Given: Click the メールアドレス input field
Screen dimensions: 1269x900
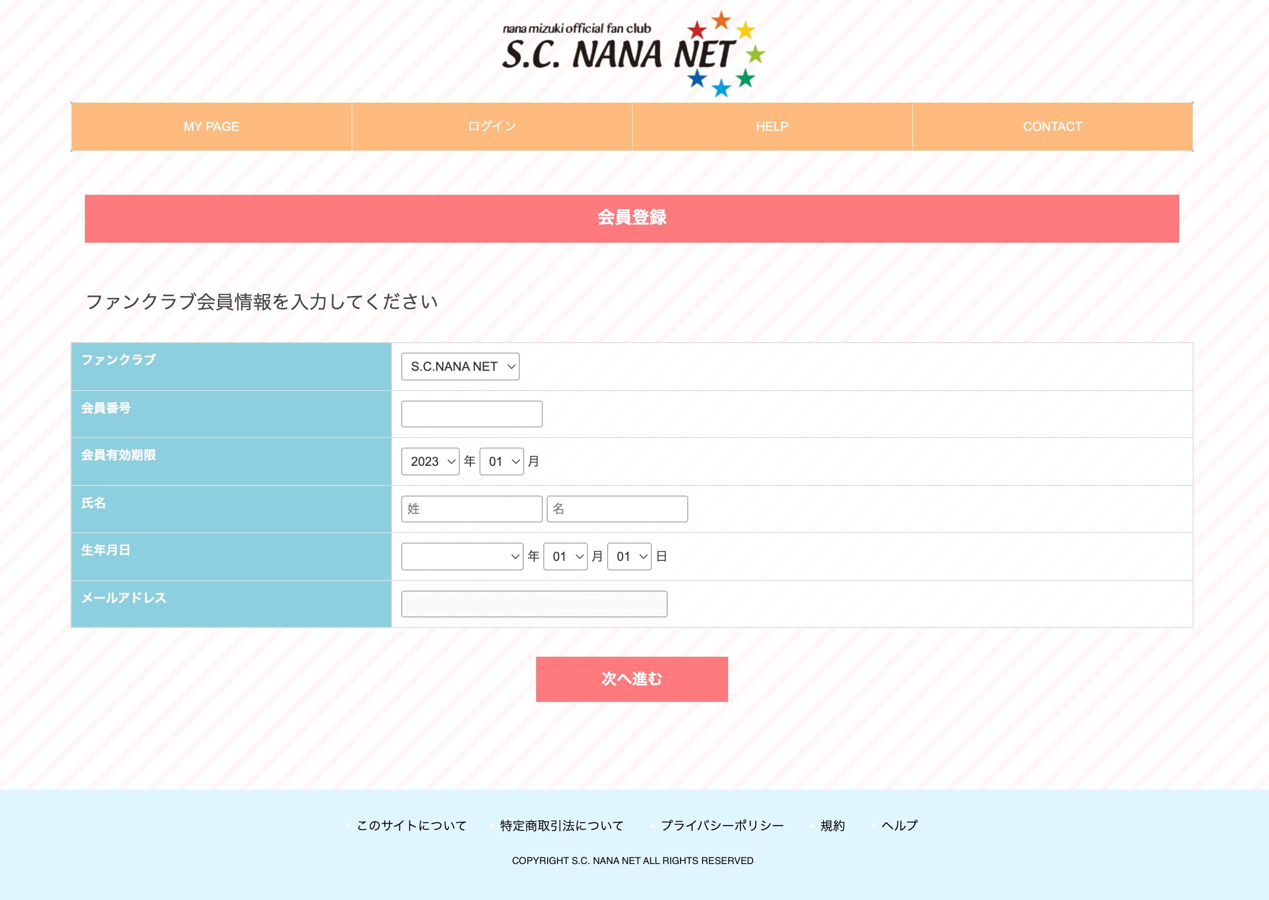Looking at the screenshot, I should point(534,604).
